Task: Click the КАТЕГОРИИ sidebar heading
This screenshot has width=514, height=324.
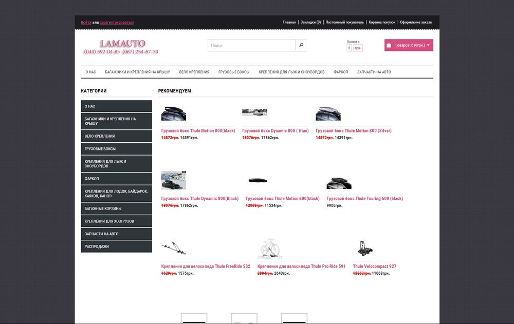Action: (x=94, y=91)
